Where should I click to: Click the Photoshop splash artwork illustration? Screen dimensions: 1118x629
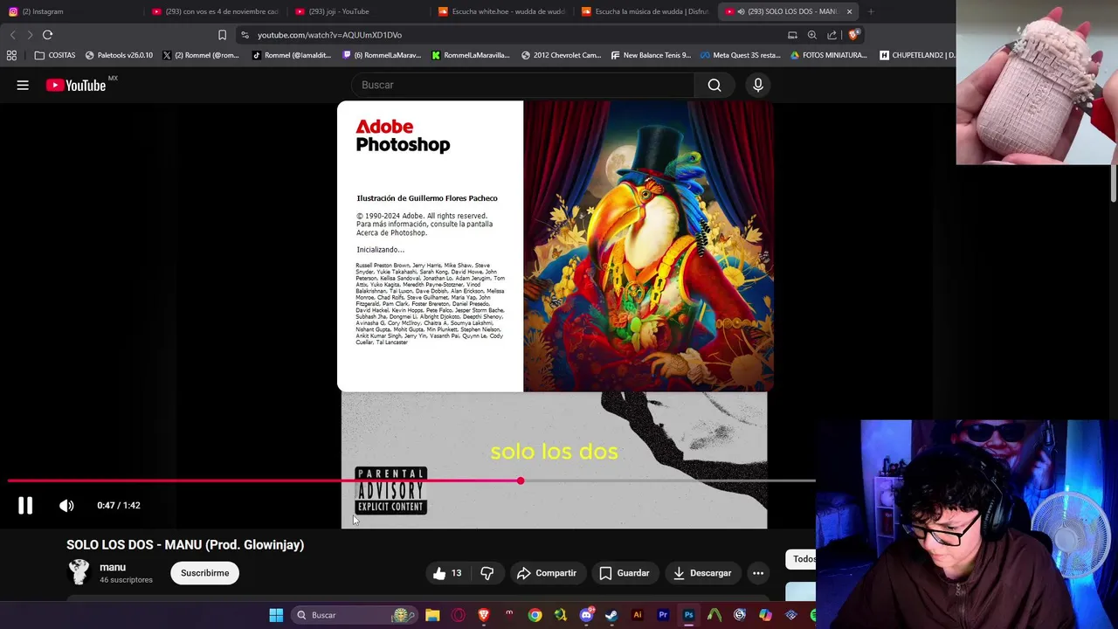648,246
